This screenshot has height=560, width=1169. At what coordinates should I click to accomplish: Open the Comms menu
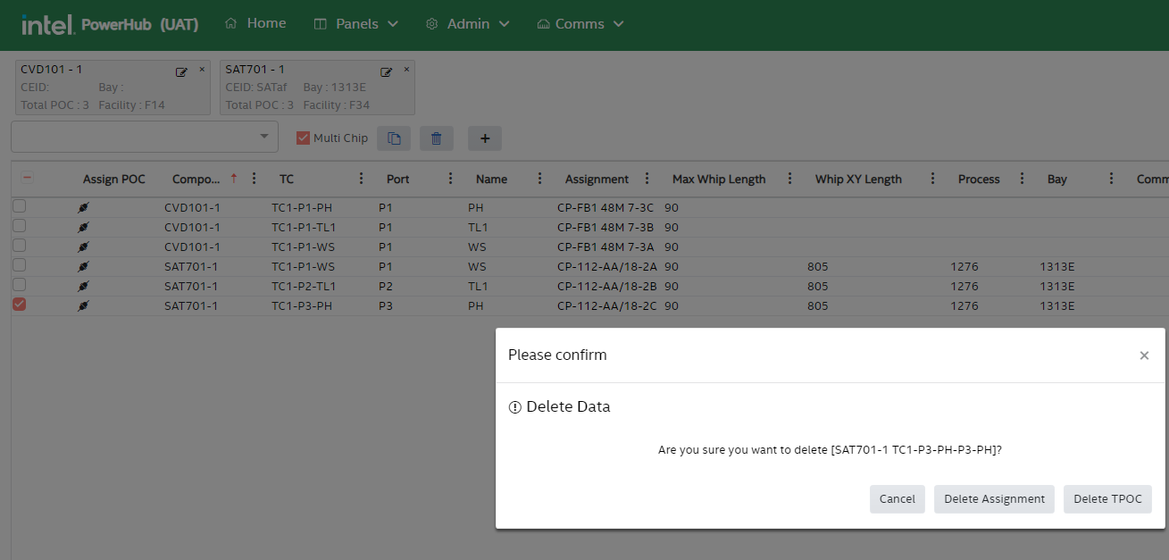580,24
